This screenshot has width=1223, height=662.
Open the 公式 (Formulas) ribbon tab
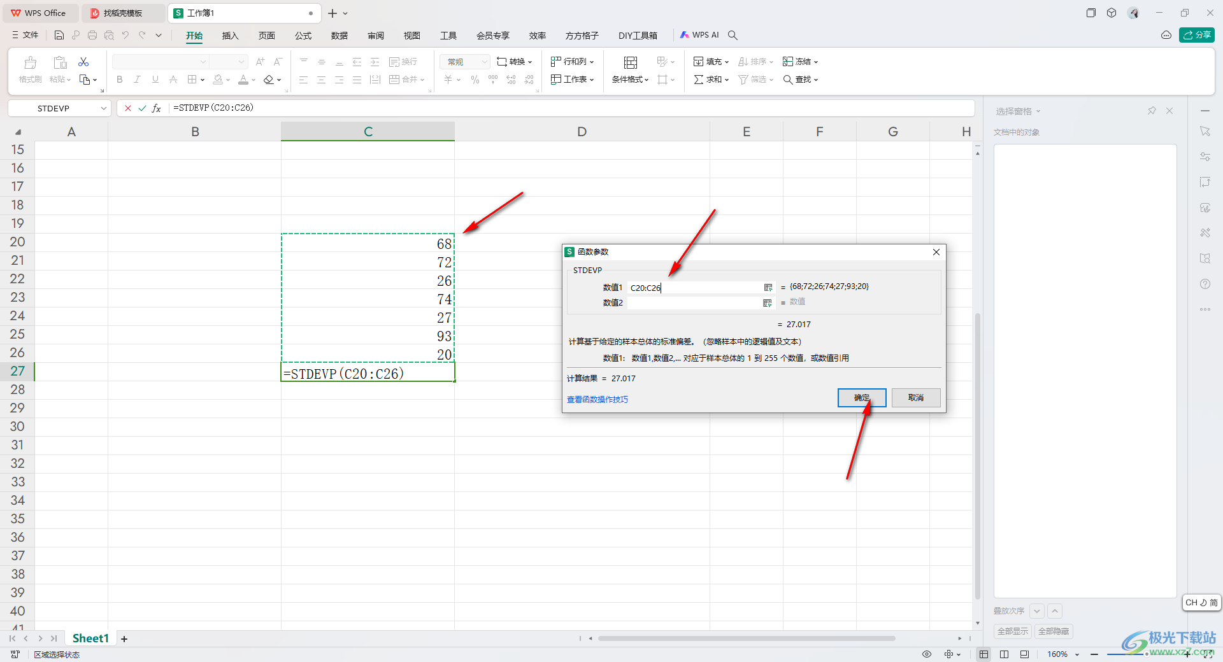[x=303, y=36]
